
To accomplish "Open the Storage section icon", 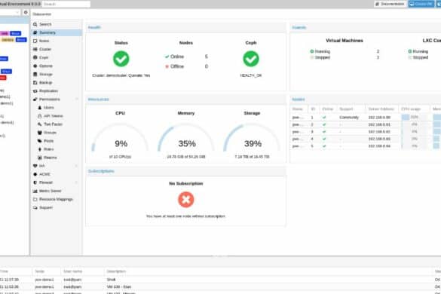I will click(x=35, y=75).
